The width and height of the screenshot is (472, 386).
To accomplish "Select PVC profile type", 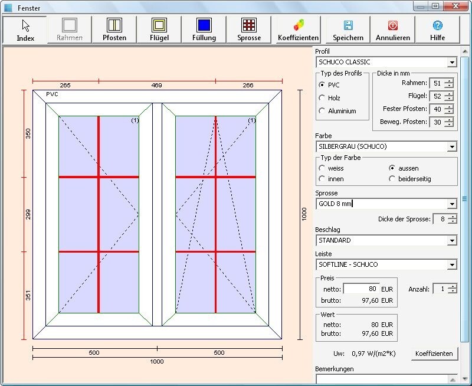I will [x=322, y=85].
